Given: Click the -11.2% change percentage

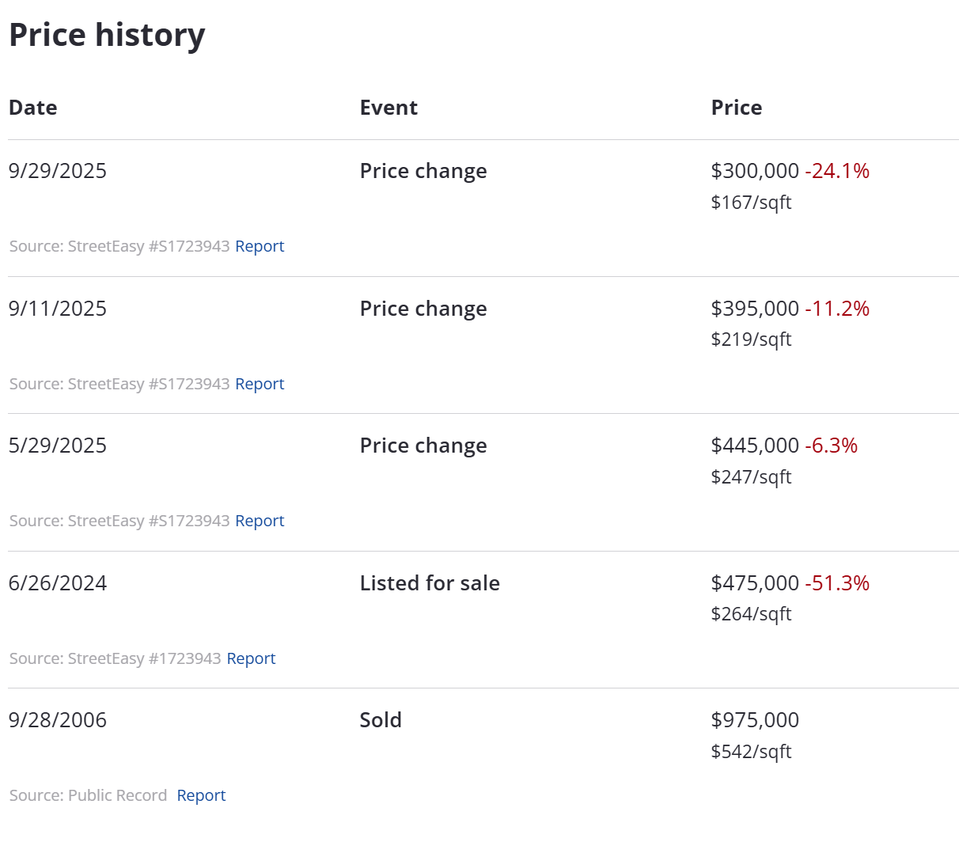Looking at the screenshot, I should (837, 309).
